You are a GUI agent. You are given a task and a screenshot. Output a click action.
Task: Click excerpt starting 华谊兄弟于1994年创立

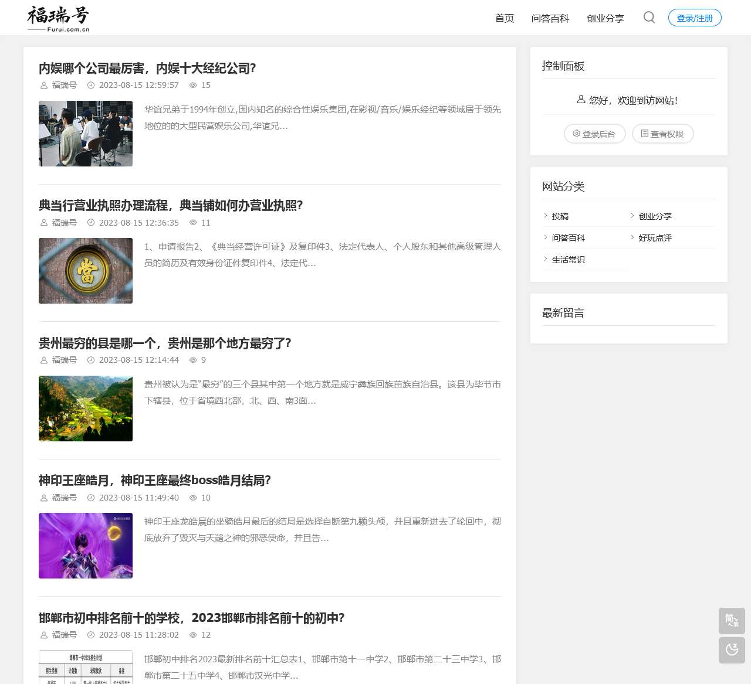323,118
